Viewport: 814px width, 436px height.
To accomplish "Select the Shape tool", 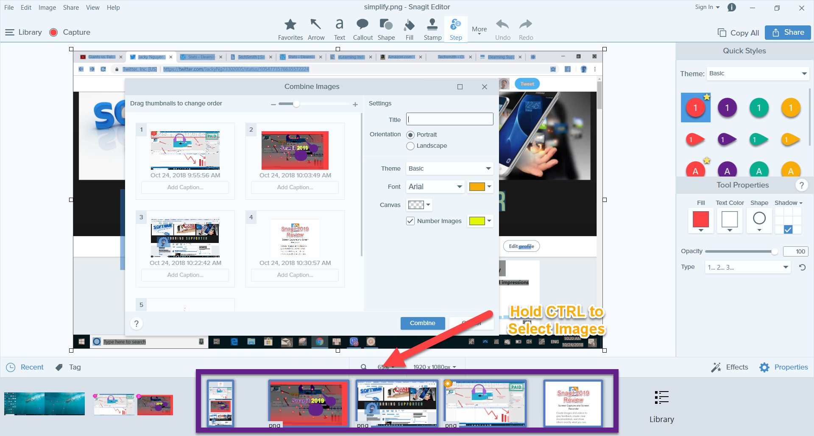I will [x=386, y=28].
